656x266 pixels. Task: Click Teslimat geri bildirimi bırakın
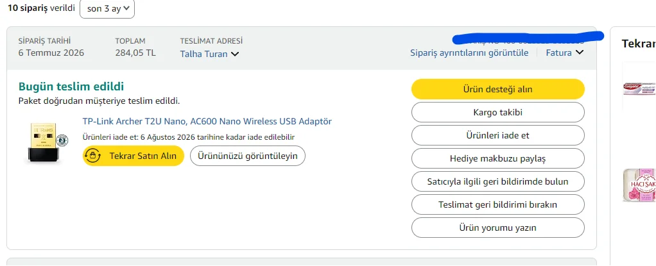[x=498, y=204]
